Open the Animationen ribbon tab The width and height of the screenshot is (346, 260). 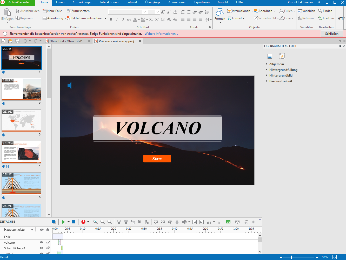click(177, 2)
